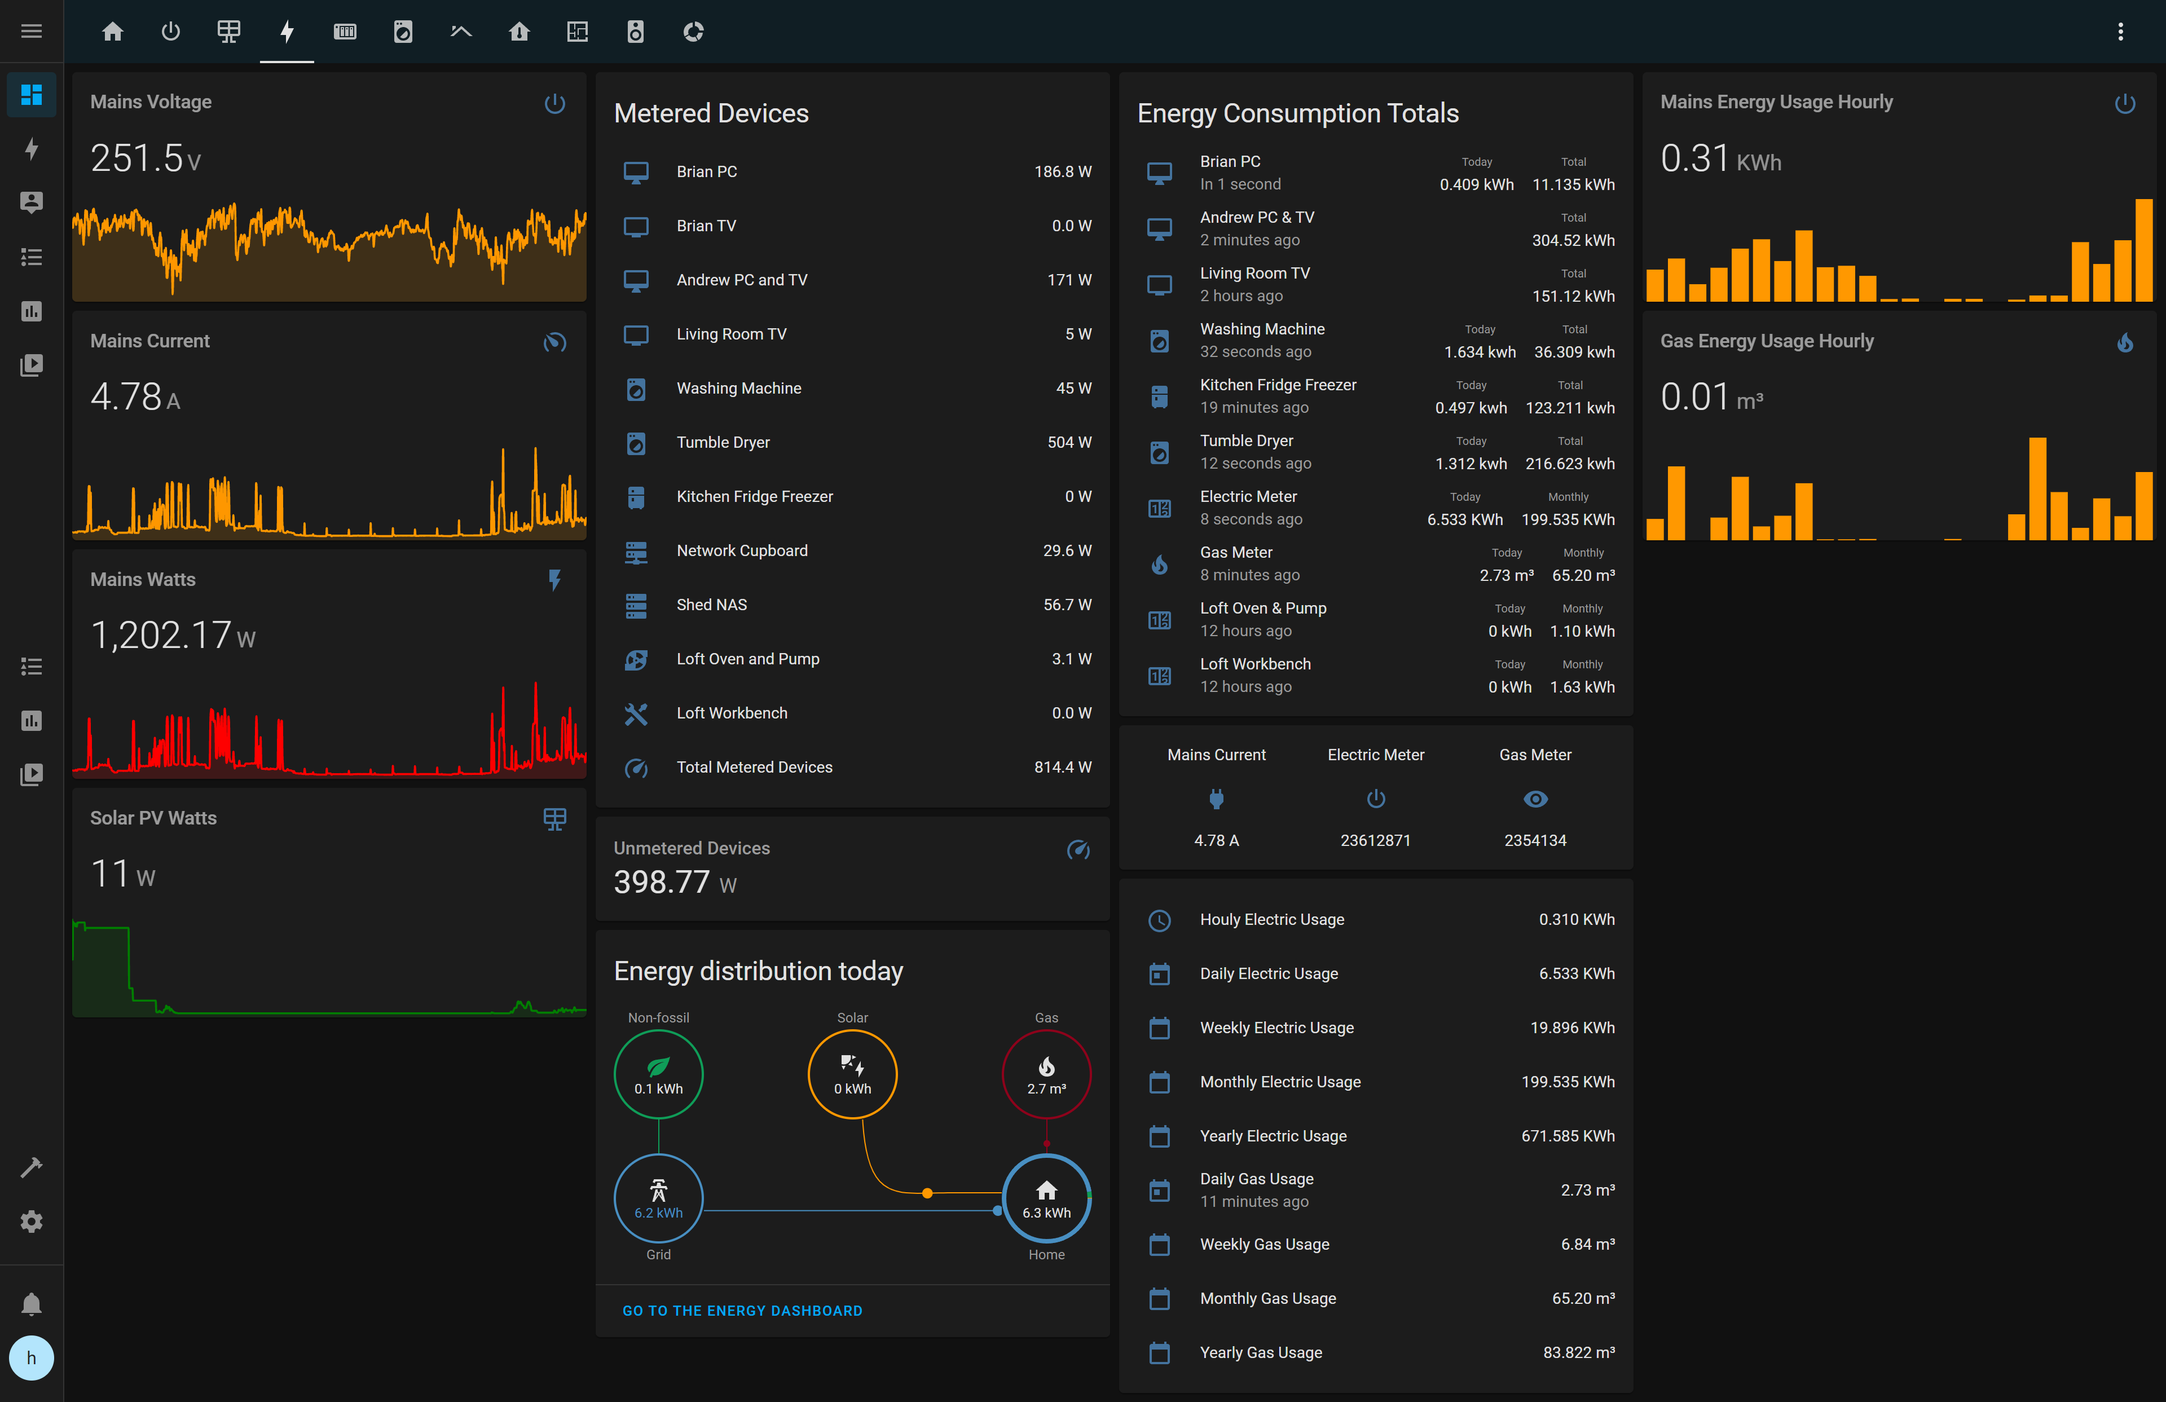The width and height of the screenshot is (2166, 1402).
Task: Click the Grid node in the energy distribution diagram
Action: click(x=658, y=1199)
